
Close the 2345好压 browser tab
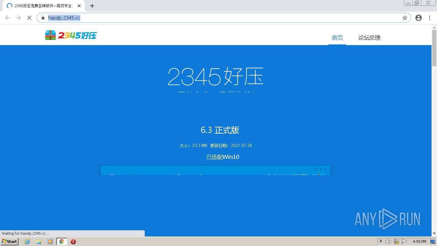[x=79, y=6]
